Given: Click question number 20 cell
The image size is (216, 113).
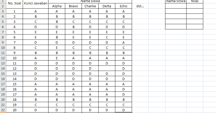Looking at the screenshot, I should [14, 110].
